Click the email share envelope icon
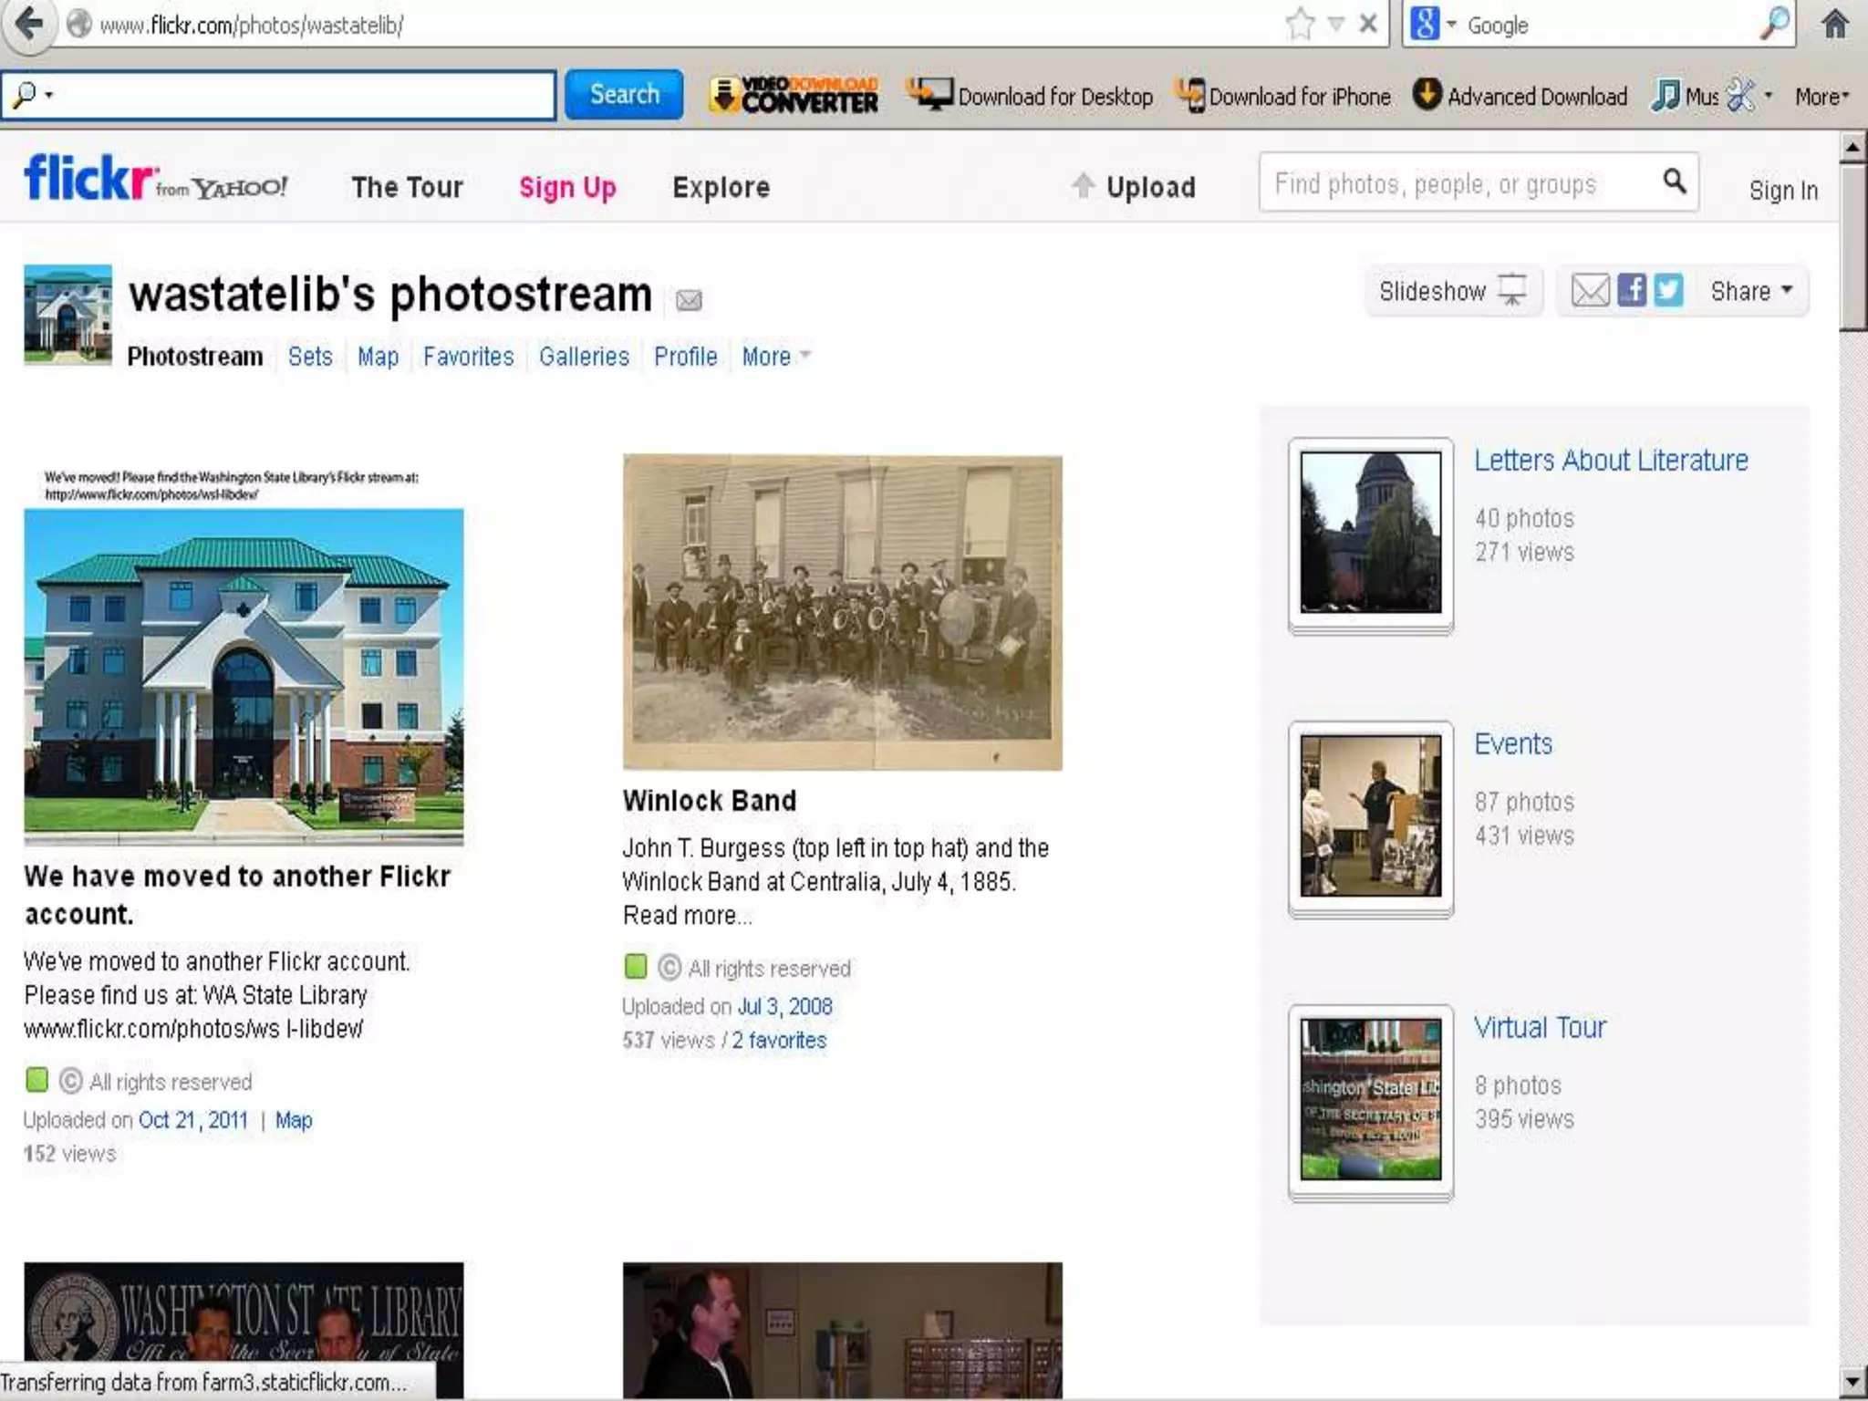Viewport: 1868px width, 1401px height. pos(1590,291)
